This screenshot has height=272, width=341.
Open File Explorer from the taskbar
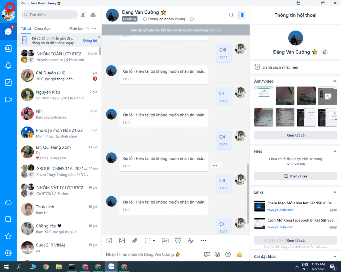59,267
